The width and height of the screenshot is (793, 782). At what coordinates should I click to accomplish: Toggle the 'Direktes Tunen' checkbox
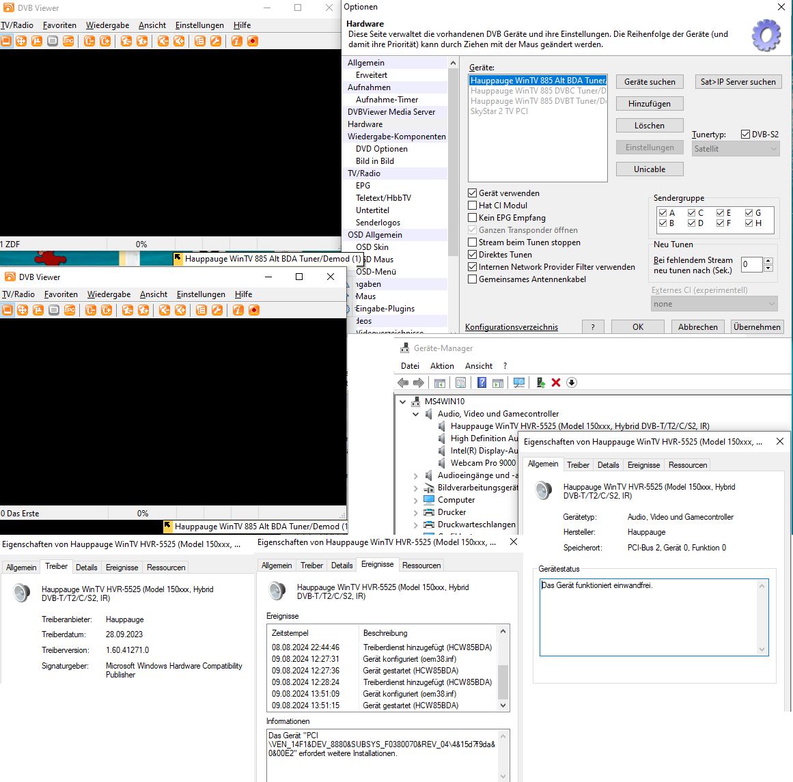click(x=473, y=255)
